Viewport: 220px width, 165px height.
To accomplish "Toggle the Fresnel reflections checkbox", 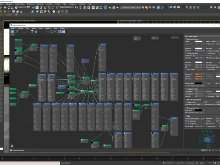I will [x=186, y=53].
